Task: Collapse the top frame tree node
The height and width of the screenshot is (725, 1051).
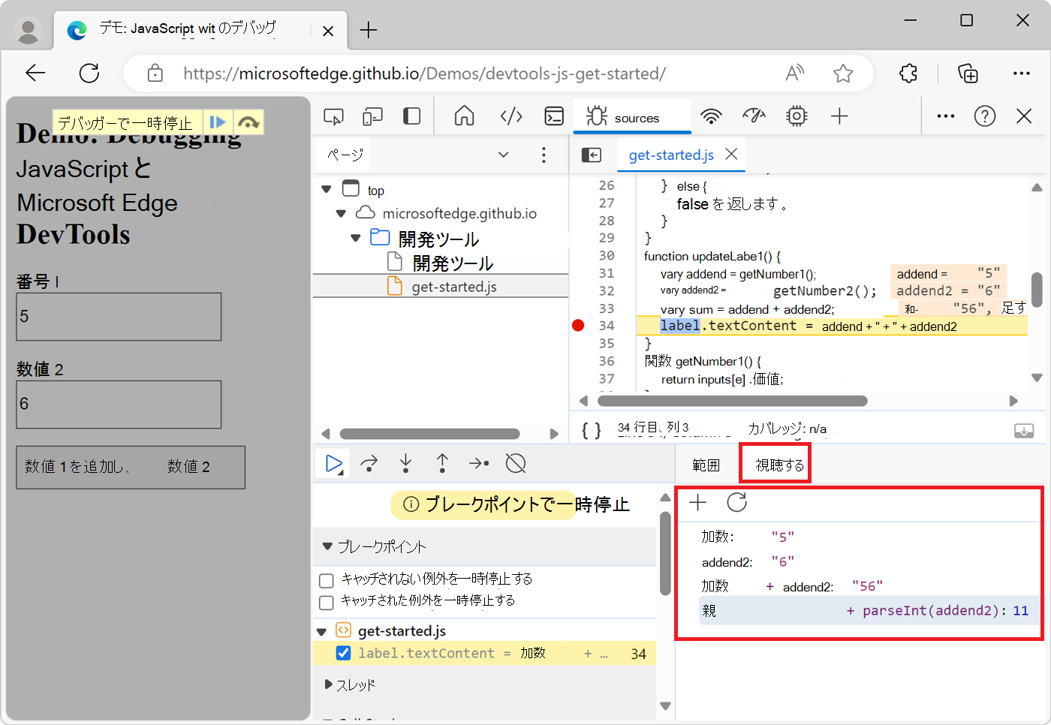Action: (x=326, y=189)
